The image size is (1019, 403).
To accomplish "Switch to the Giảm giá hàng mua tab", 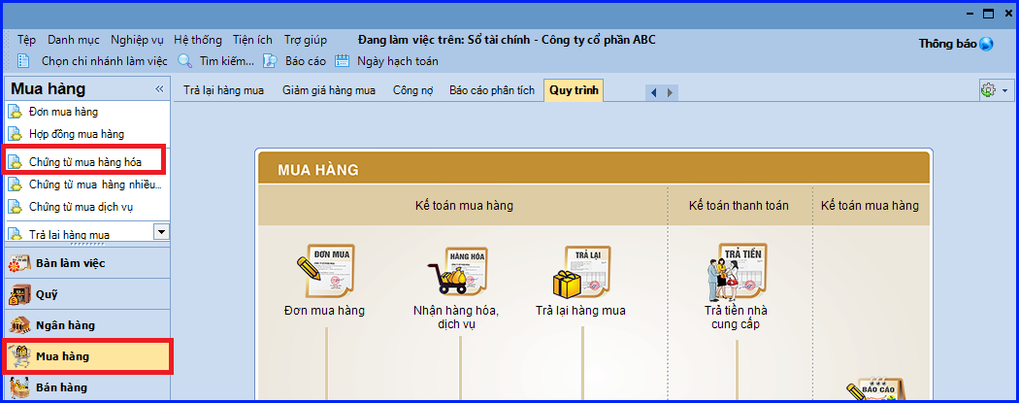I will click(329, 90).
